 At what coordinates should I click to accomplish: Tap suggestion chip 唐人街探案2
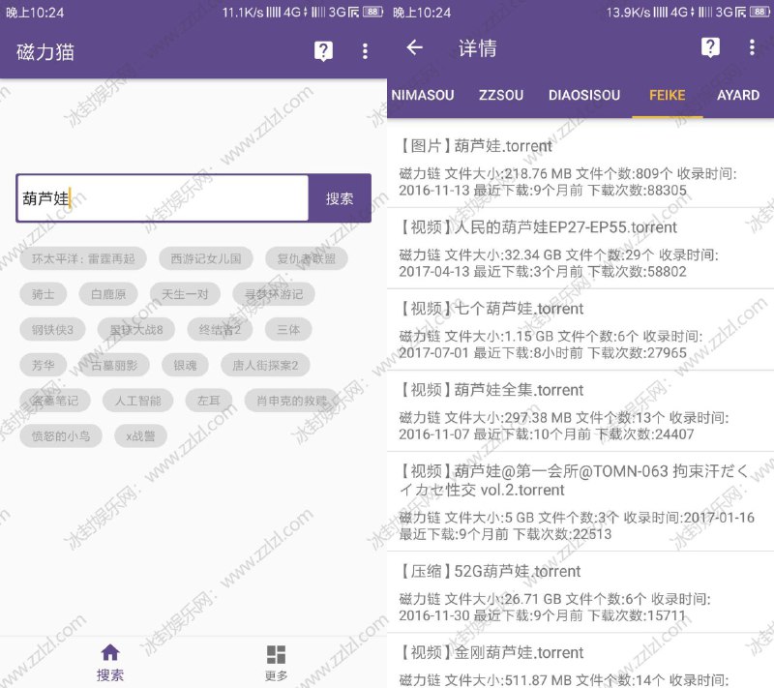(265, 365)
